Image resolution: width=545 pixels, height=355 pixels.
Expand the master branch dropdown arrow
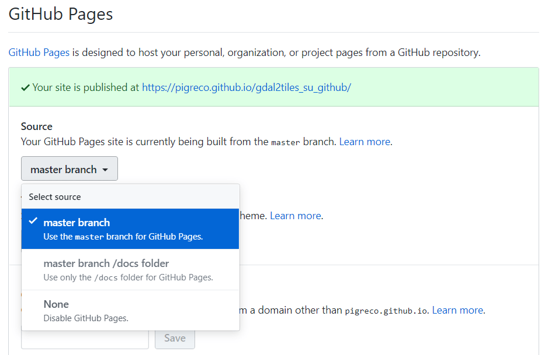tap(105, 170)
